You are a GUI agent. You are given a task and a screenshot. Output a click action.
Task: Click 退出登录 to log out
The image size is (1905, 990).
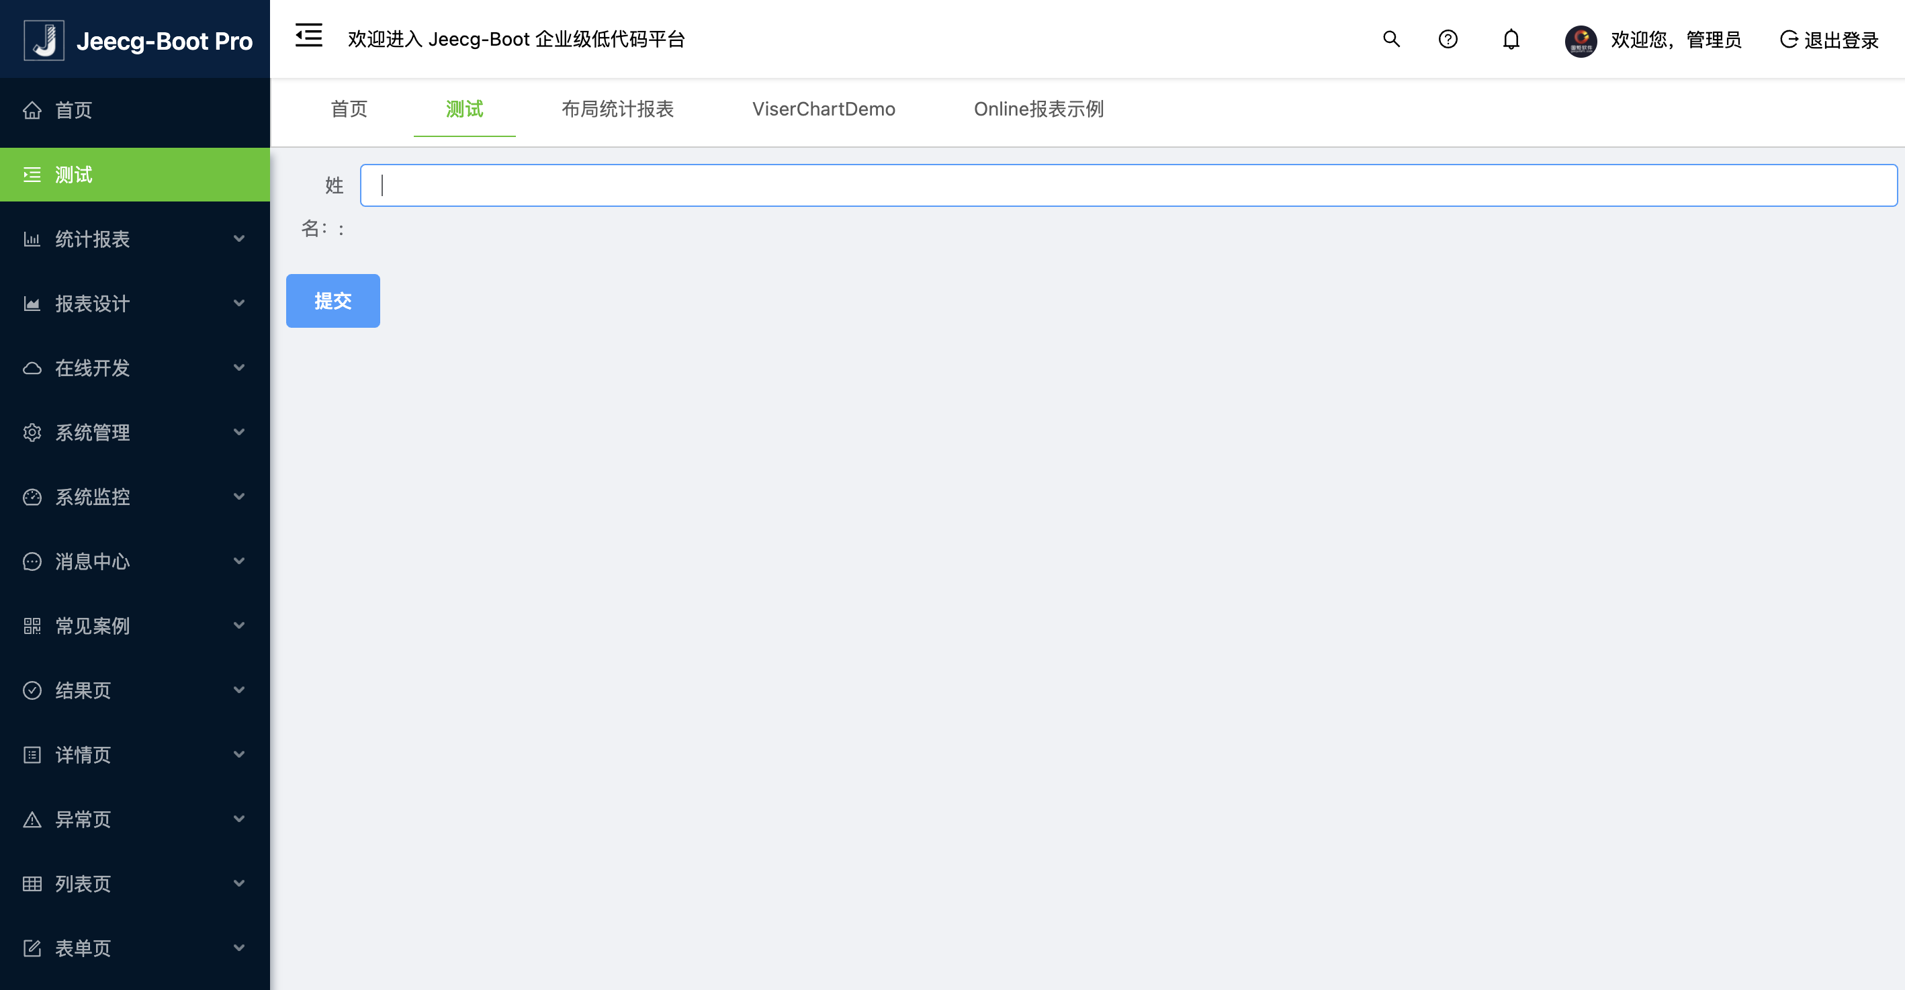pyautogui.click(x=1829, y=41)
